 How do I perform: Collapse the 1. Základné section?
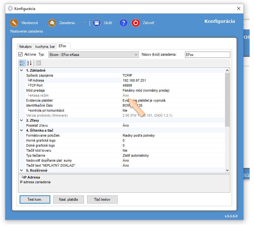pyautogui.click(x=21, y=70)
